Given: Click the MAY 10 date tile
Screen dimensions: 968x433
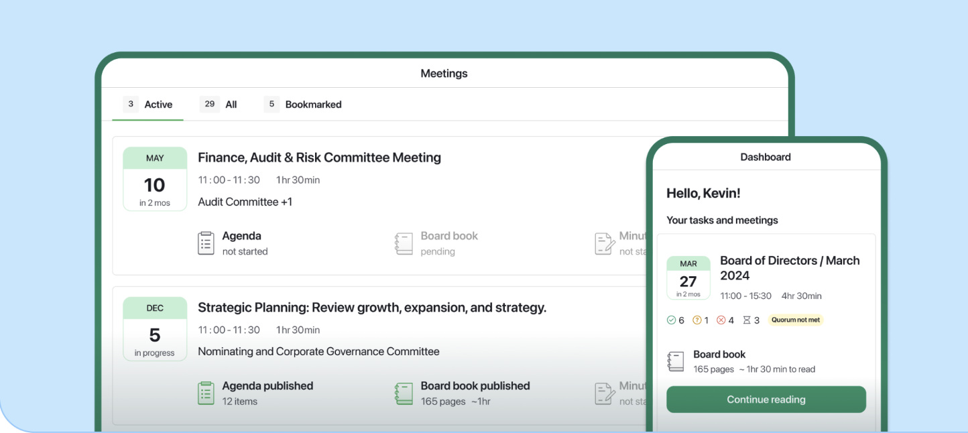Looking at the screenshot, I should (155, 179).
